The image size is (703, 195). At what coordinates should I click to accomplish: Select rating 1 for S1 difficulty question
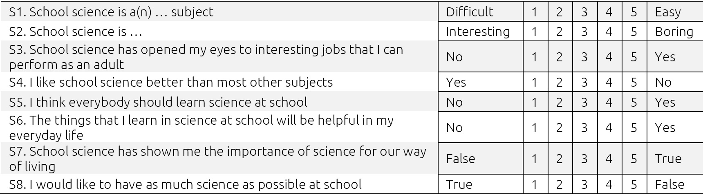click(x=534, y=12)
